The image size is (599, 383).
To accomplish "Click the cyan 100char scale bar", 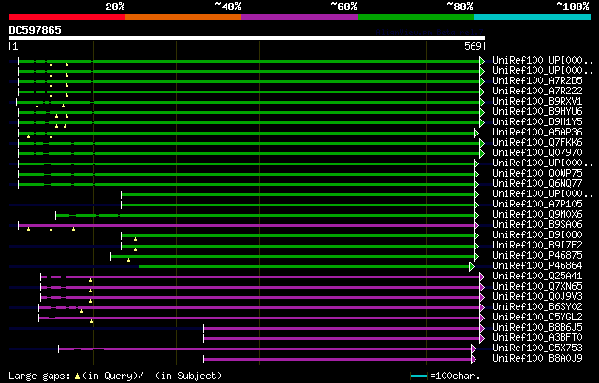I will tap(418, 376).
